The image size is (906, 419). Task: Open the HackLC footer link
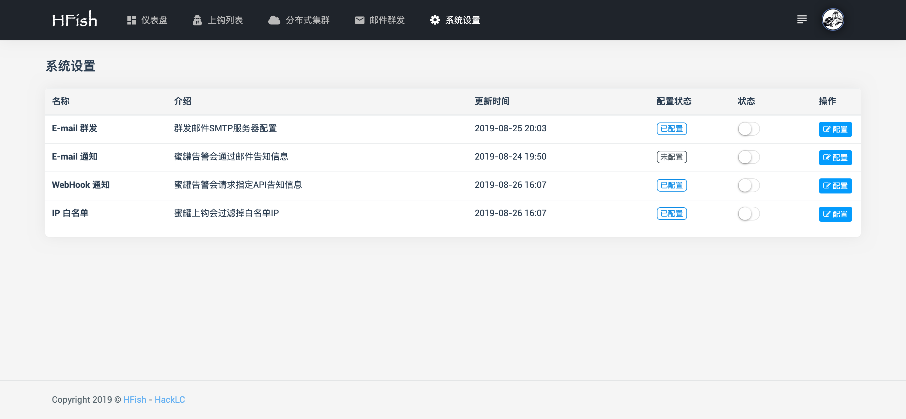coord(170,400)
